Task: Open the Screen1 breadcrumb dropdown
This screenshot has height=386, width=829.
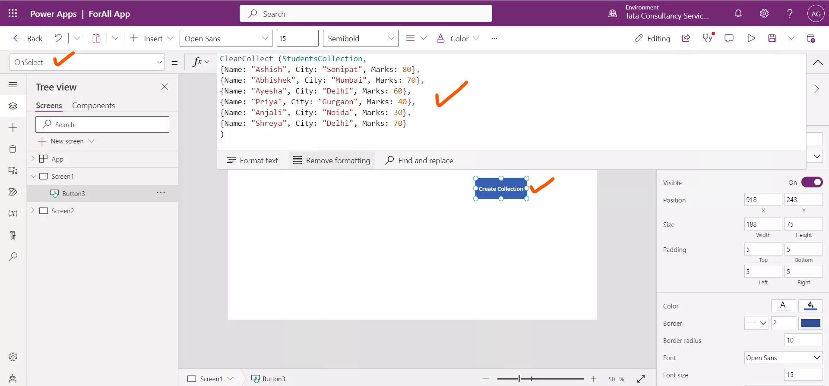Action: [231, 379]
